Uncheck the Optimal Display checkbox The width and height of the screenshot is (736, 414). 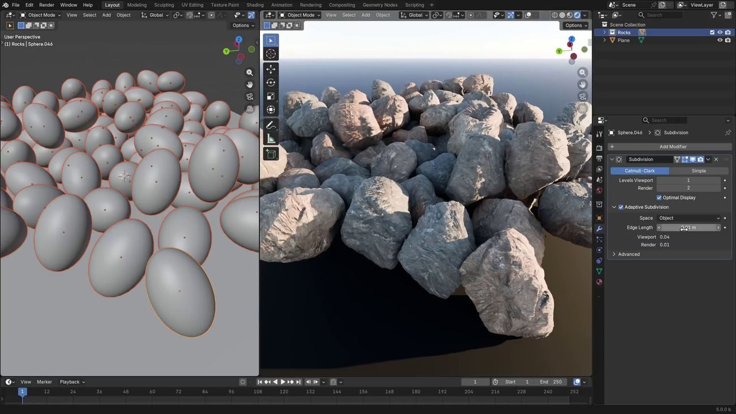(659, 198)
